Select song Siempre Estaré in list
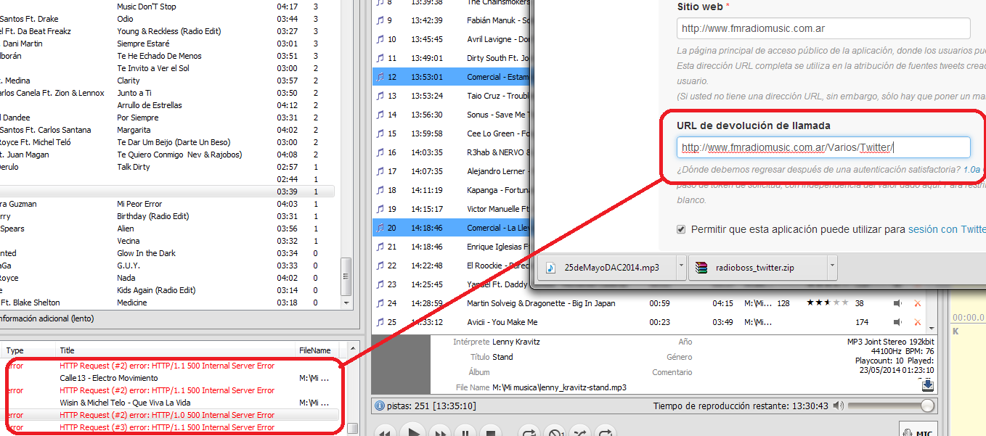 144,44
